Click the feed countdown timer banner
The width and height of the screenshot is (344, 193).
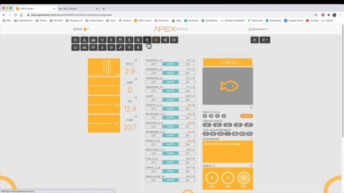click(228, 63)
